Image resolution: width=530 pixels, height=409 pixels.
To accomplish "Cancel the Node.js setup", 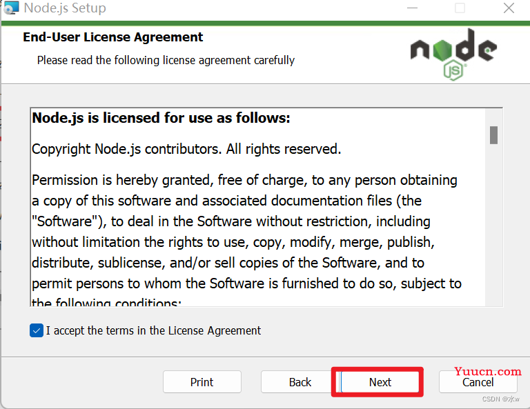I will (478, 382).
